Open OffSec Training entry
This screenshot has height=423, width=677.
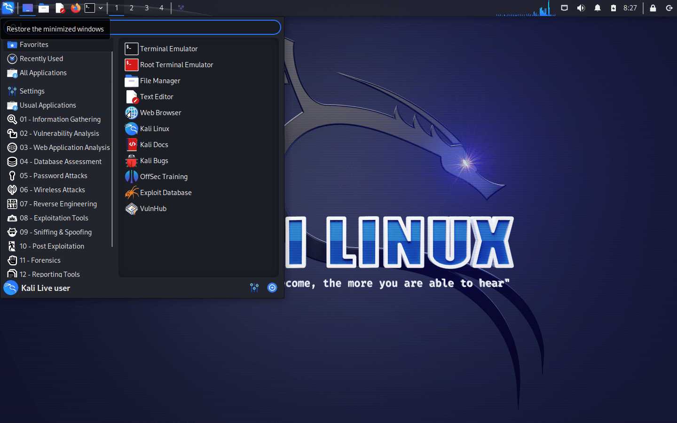(198, 177)
